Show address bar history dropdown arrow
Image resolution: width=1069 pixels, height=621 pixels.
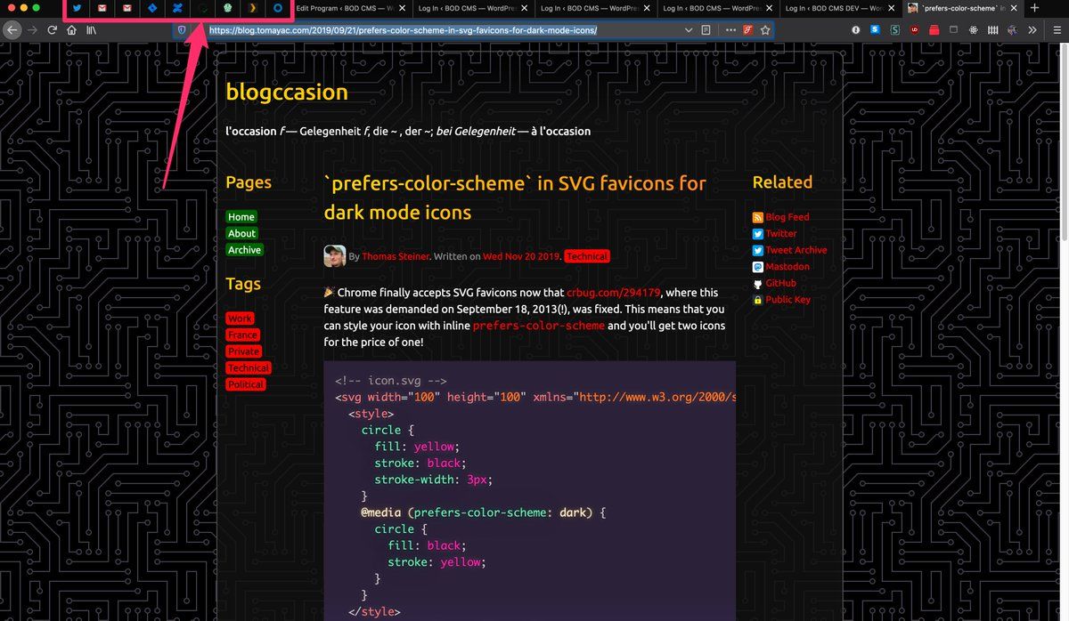click(x=689, y=29)
